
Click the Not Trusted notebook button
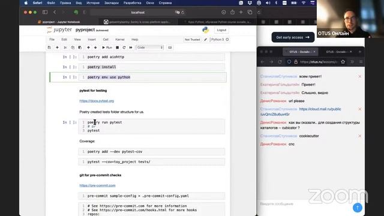coord(192,40)
